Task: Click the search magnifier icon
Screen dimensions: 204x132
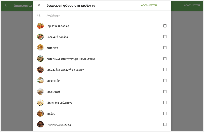Action: click(39, 16)
